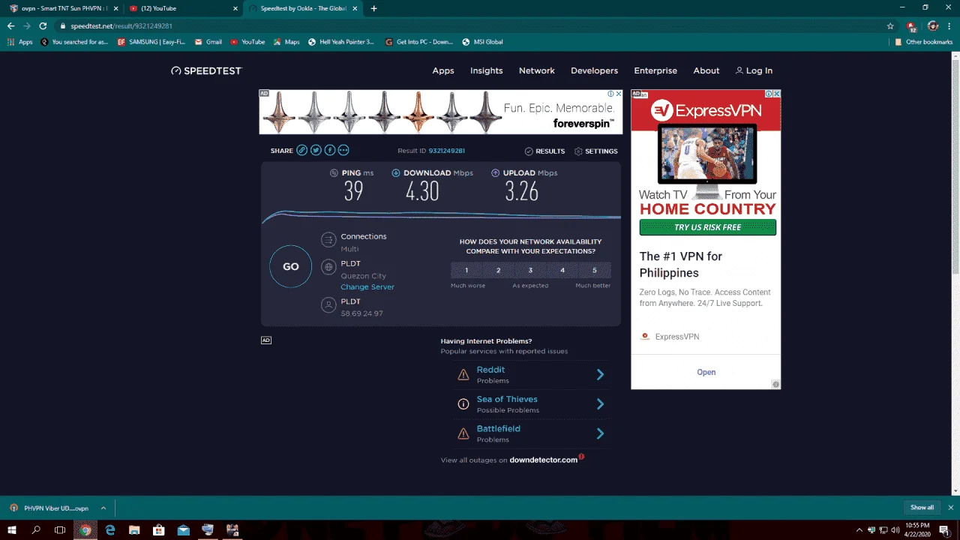This screenshot has width=960, height=540.
Task: Share the result on Twitter
Action: tap(316, 150)
